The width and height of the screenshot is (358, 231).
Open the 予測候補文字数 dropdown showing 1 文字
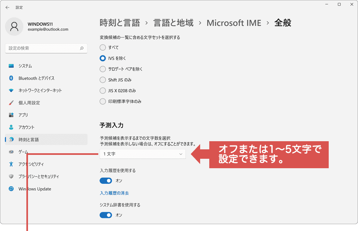pos(143,154)
